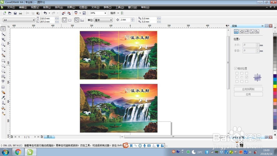
Task: Uncheck the middle-right anchor point box
Action: [247, 77]
